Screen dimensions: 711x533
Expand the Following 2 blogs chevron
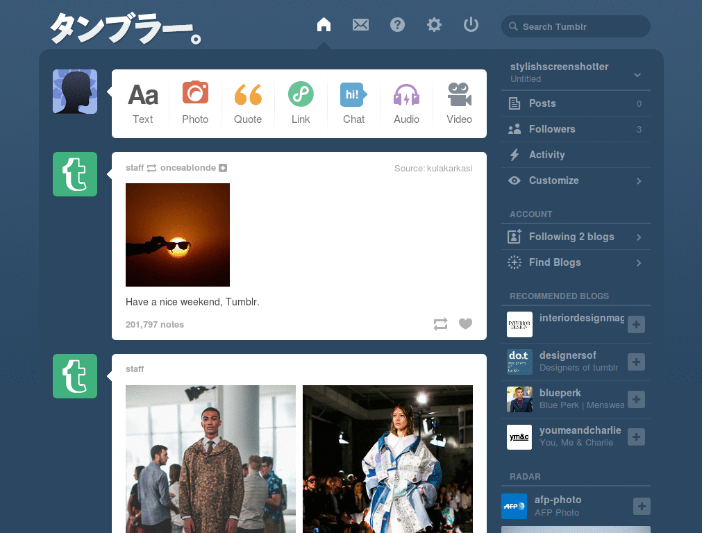click(x=639, y=237)
